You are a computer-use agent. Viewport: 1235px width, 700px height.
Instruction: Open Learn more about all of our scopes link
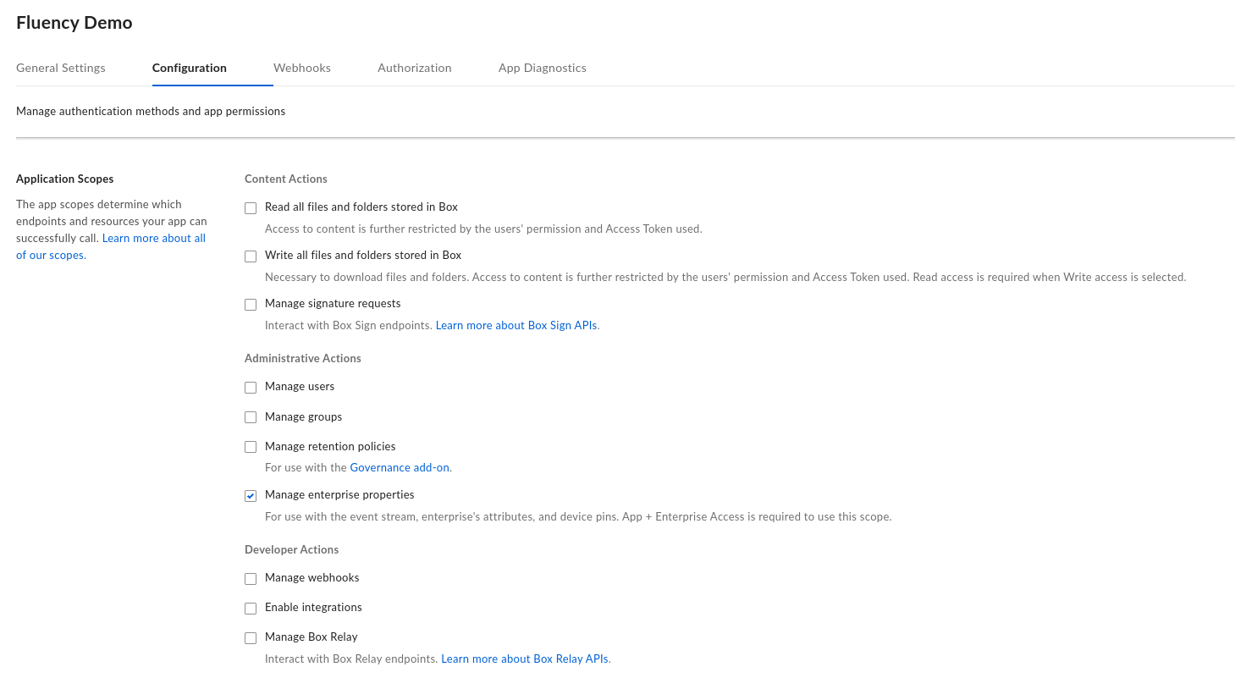[111, 246]
